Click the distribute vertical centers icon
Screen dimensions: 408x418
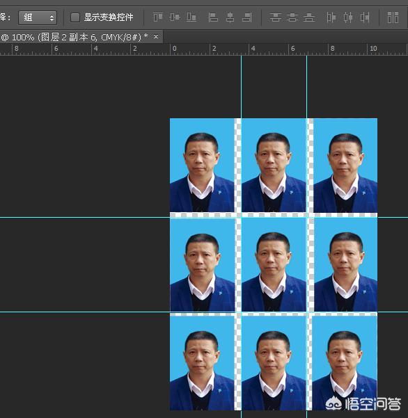292,17
